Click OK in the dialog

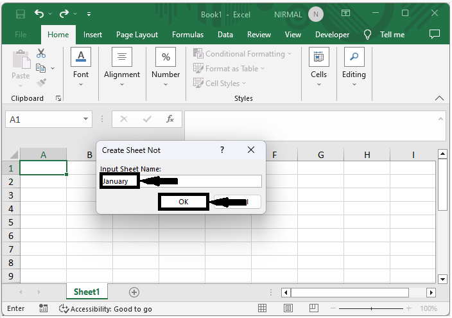(184, 202)
